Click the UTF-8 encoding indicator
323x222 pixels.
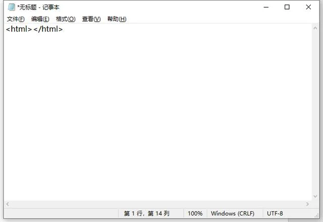275,213
